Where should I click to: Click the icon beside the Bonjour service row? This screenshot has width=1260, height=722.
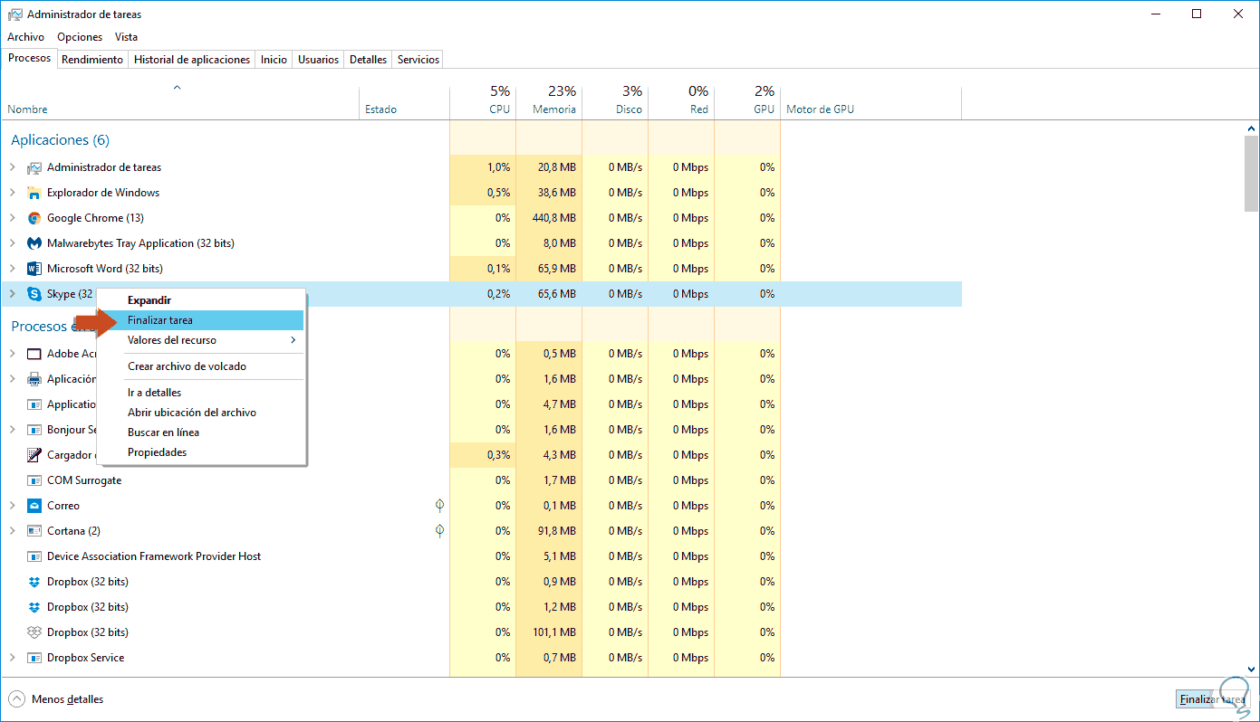click(34, 430)
